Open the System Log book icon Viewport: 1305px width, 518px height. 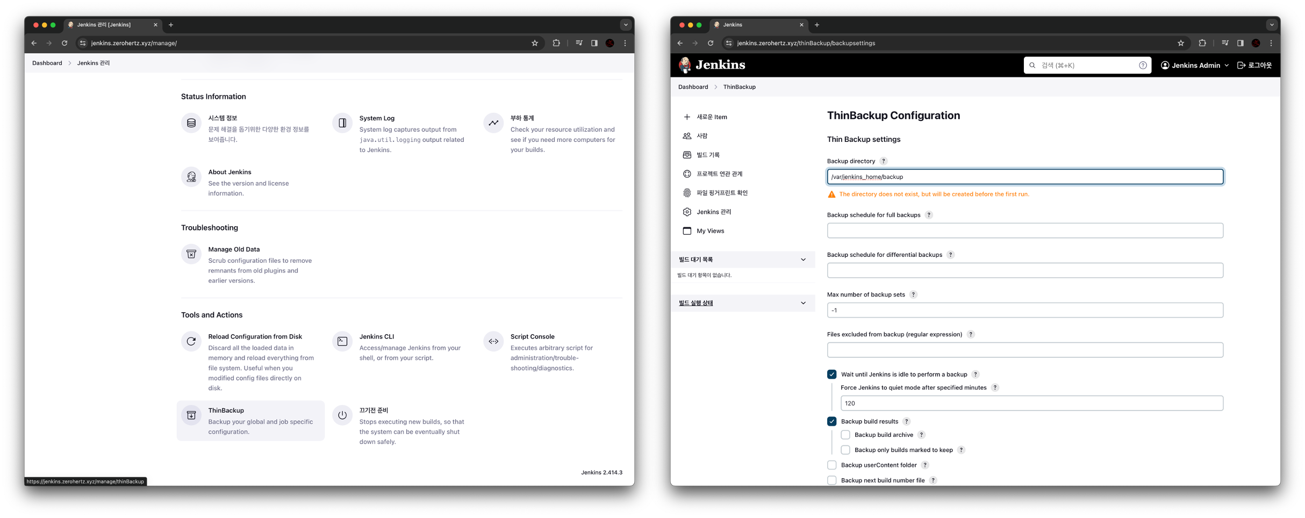[342, 123]
